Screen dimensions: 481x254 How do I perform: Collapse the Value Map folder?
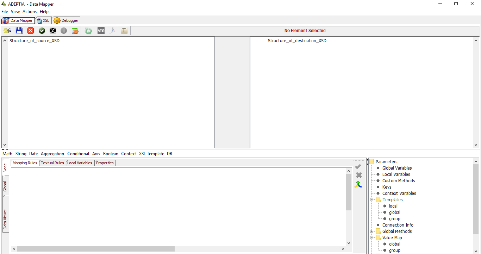tap(372, 238)
